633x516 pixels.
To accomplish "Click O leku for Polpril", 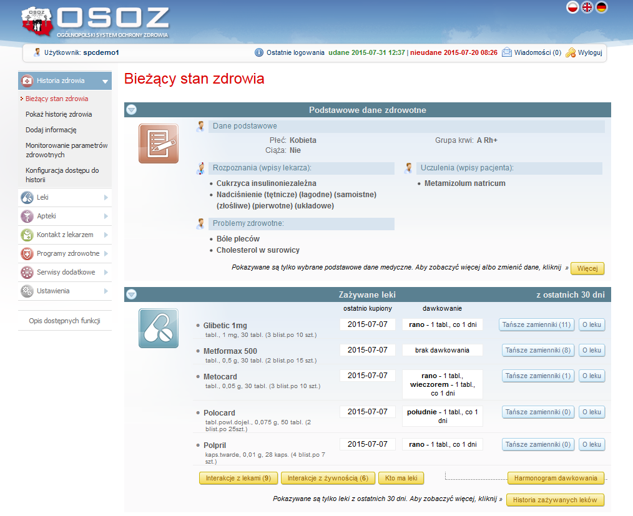I will 591,445.
